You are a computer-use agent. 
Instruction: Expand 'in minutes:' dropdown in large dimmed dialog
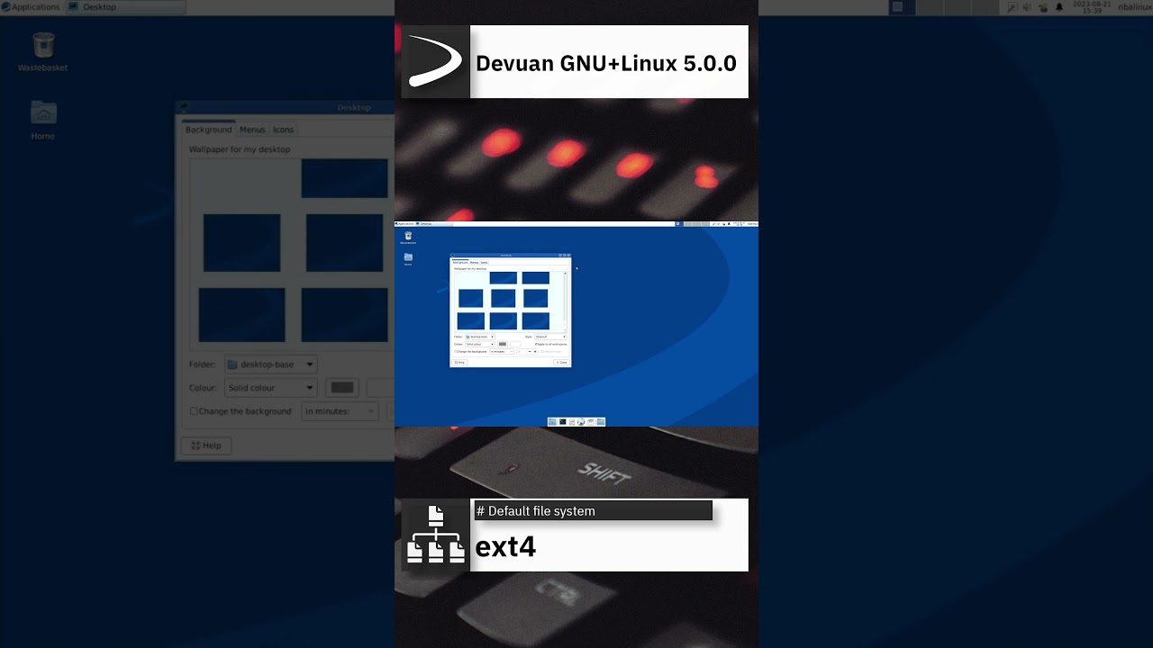pos(340,411)
